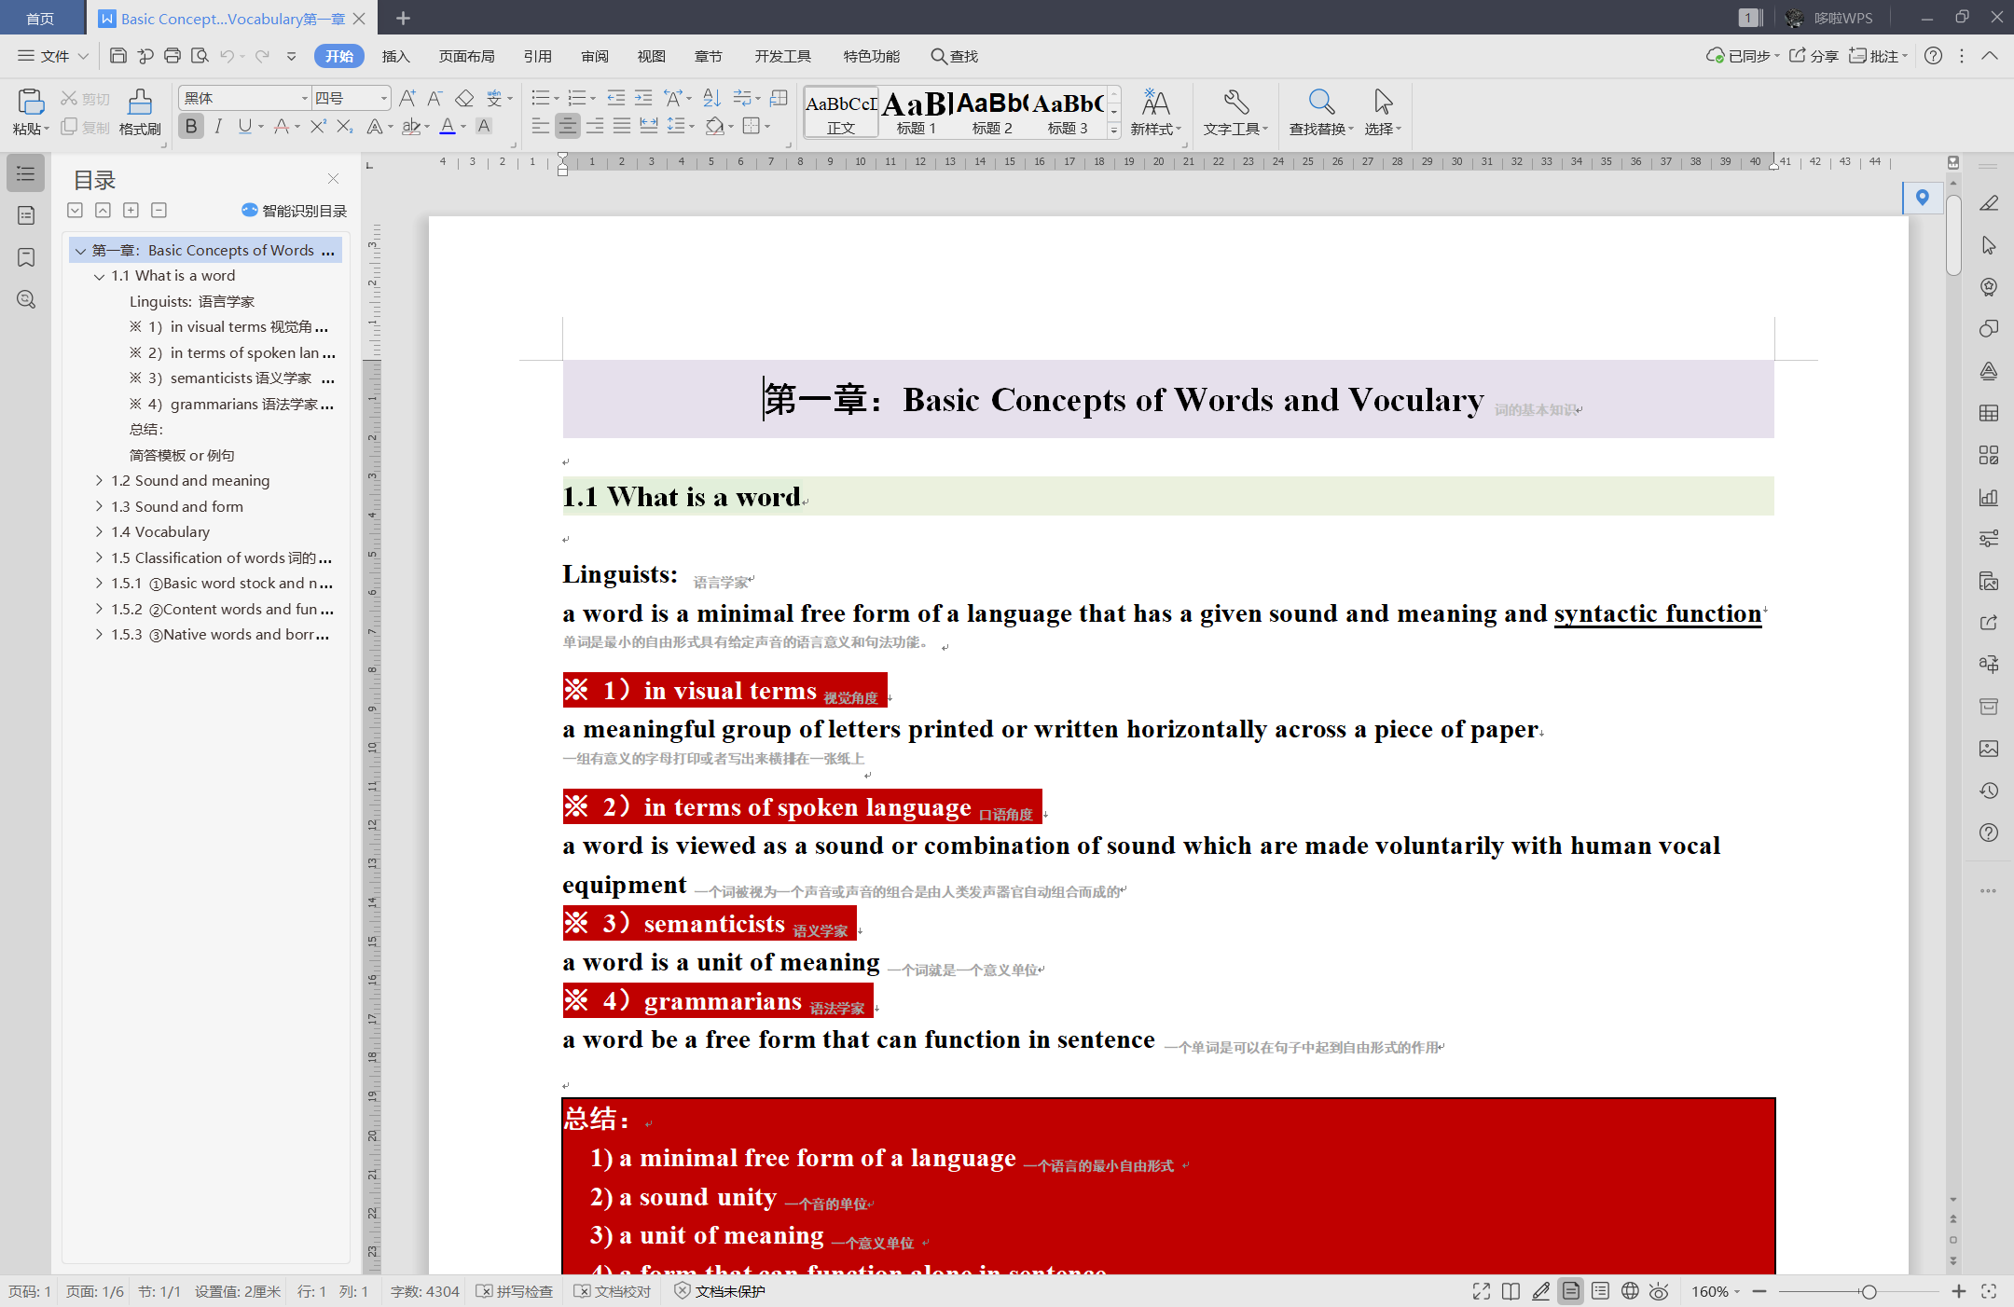Image resolution: width=2014 pixels, height=1307 pixels.
Task: Expand the 1.4 Vocabulary node
Action: [99, 532]
